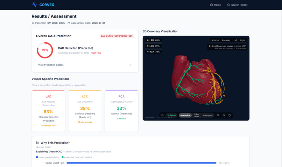Open Search Patient in the top navigation
This screenshot has height=167, width=282.
[x=237, y=5]
